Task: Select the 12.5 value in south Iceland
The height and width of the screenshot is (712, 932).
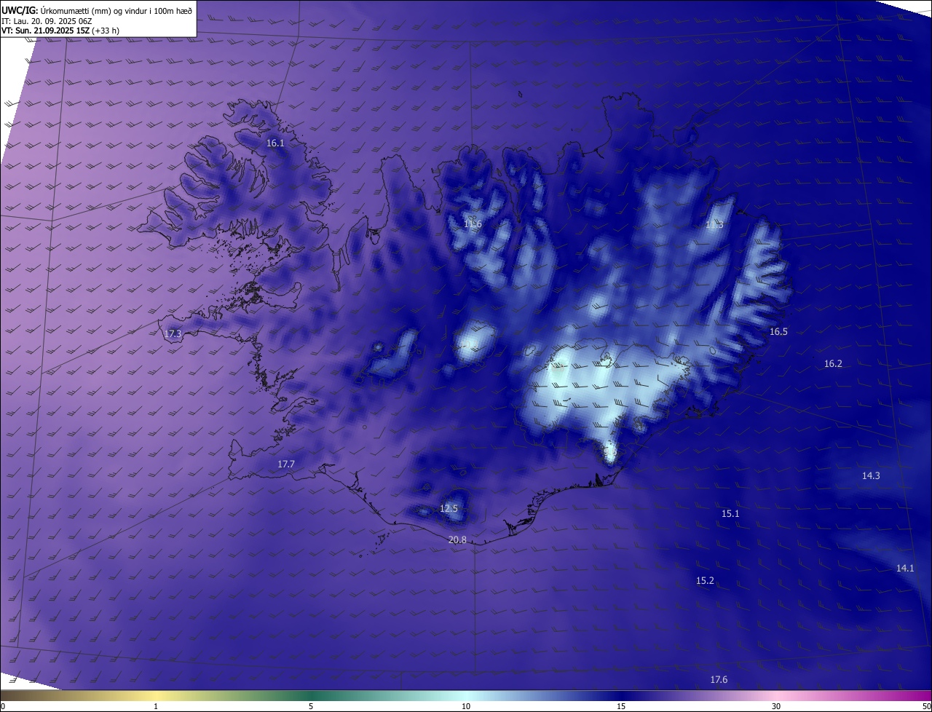Action: click(x=449, y=508)
